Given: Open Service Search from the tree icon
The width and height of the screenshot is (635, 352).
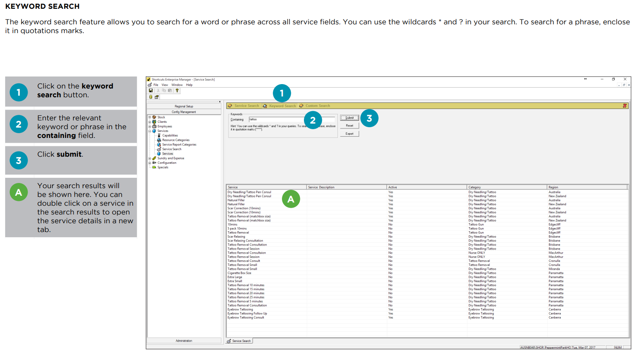Looking at the screenshot, I should point(159,149).
